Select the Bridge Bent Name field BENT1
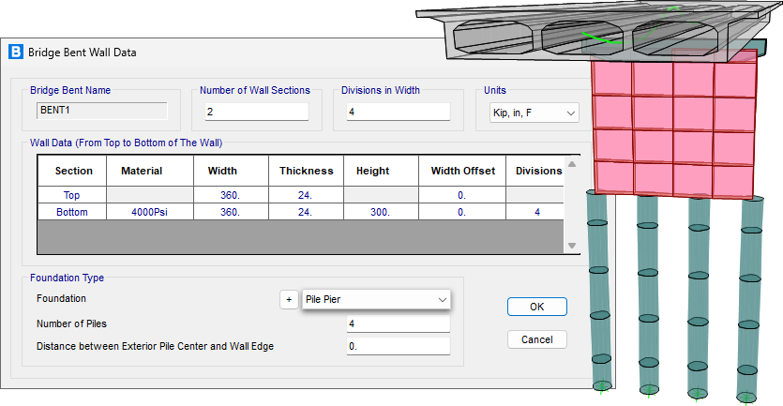Image resolution: width=783 pixels, height=406 pixels. coord(101,111)
